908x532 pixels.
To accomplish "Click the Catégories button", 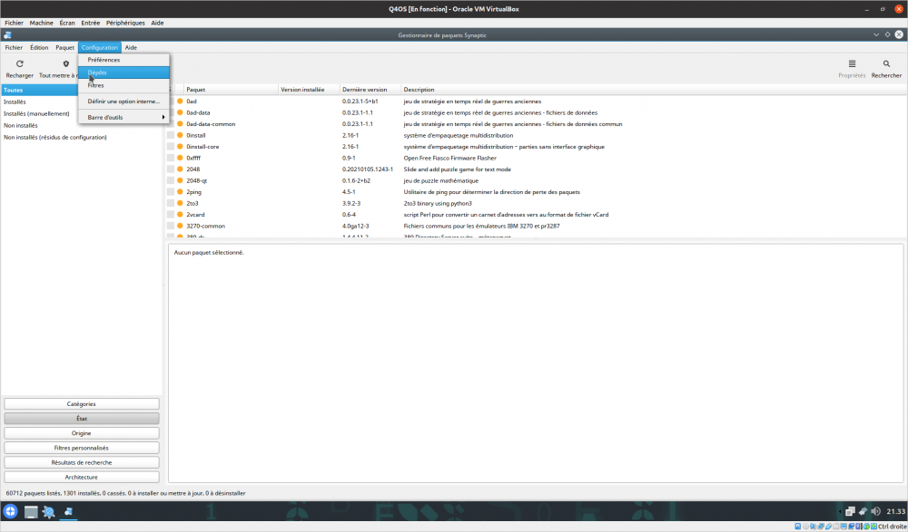I will (81, 404).
